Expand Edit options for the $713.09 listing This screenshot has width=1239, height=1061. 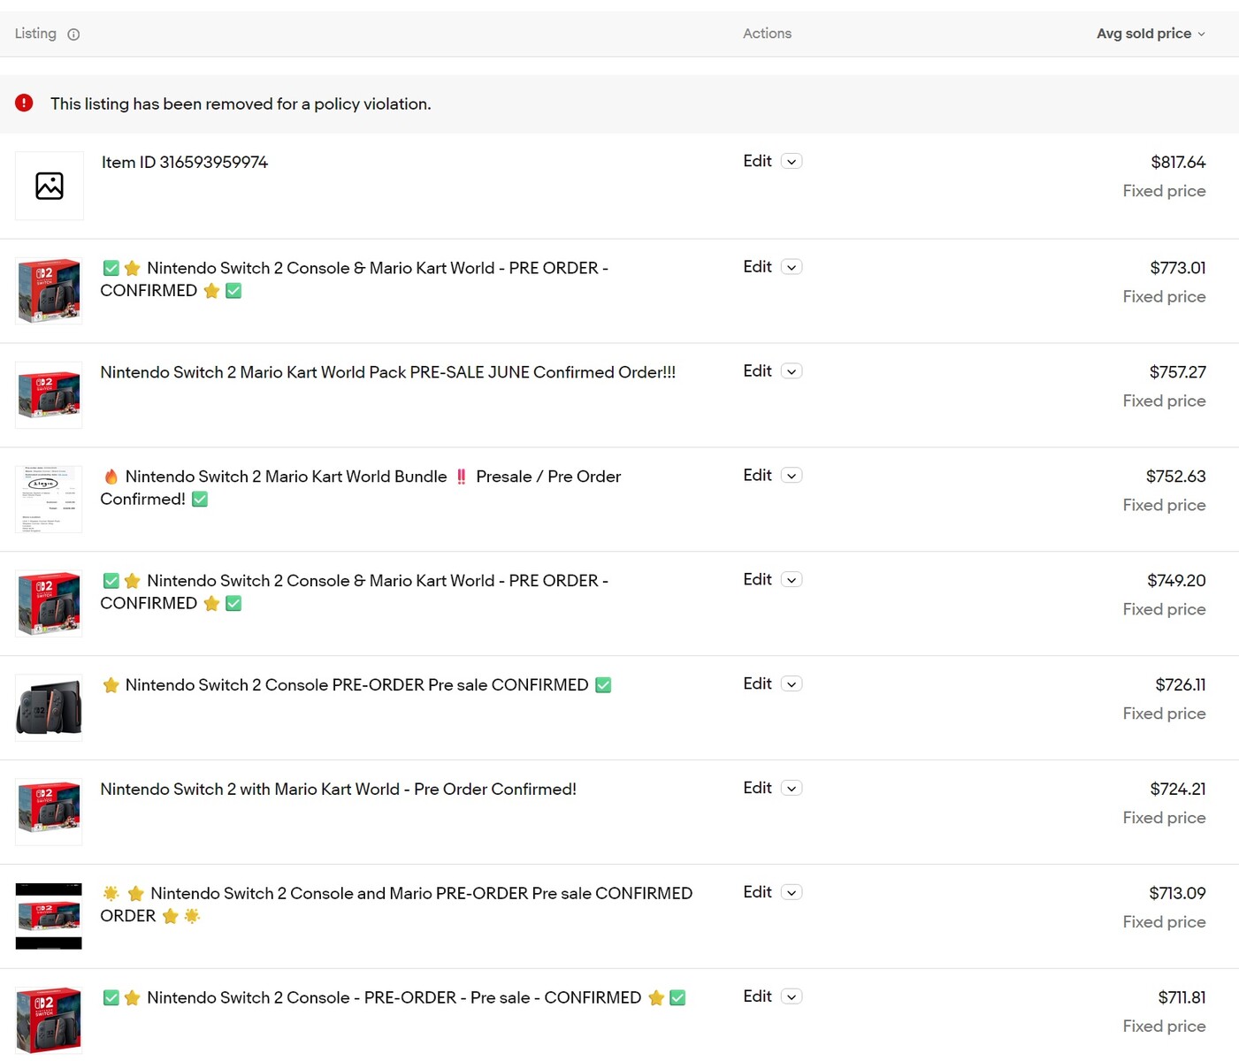coord(792,893)
